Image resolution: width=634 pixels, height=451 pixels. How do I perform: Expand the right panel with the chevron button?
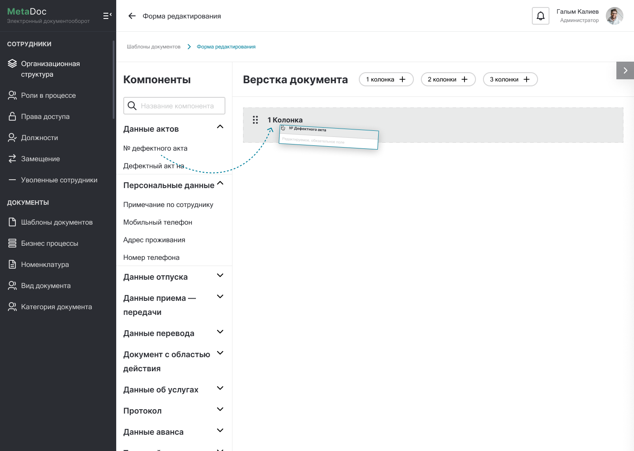pos(625,70)
